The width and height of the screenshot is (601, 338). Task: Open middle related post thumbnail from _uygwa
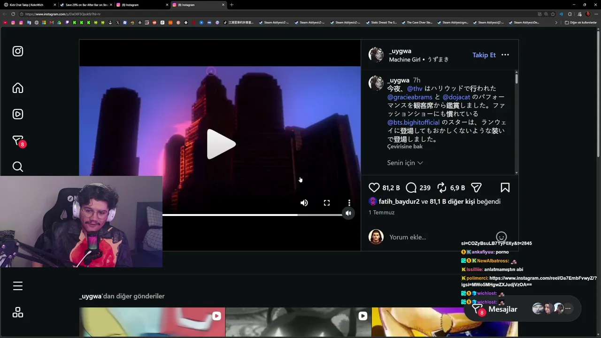298,322
